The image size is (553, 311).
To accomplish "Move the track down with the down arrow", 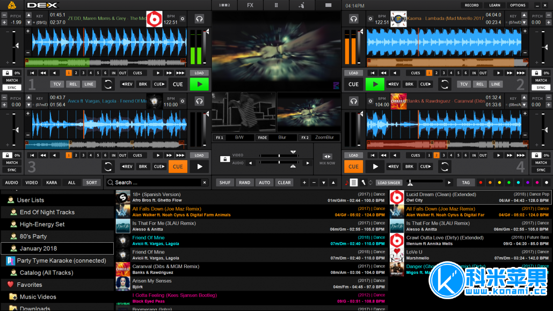I will 323,183.
